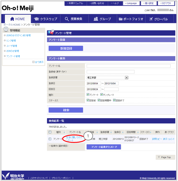
Task: Open お知らせ管理 sidebar link
Action: (12, 51)
